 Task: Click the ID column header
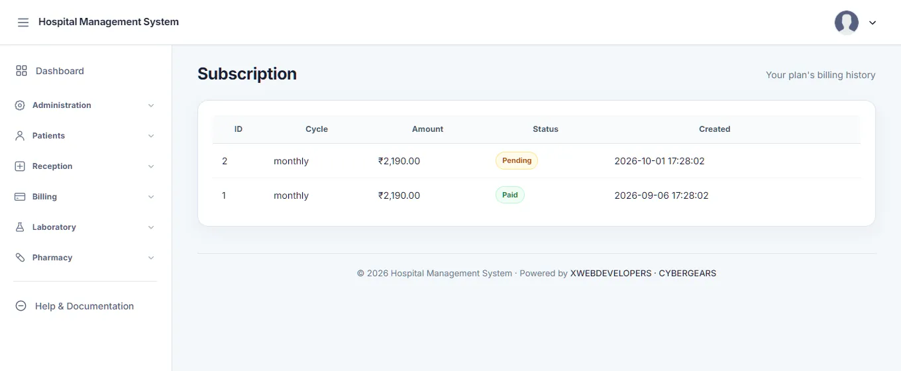(x=238, y=129)
